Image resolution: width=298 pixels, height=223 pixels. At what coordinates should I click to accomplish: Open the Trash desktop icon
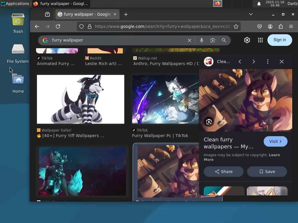click(18, 23)
